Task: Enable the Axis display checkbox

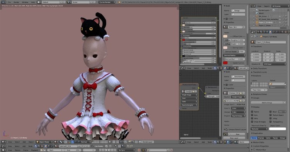Action: coord(252,115)
